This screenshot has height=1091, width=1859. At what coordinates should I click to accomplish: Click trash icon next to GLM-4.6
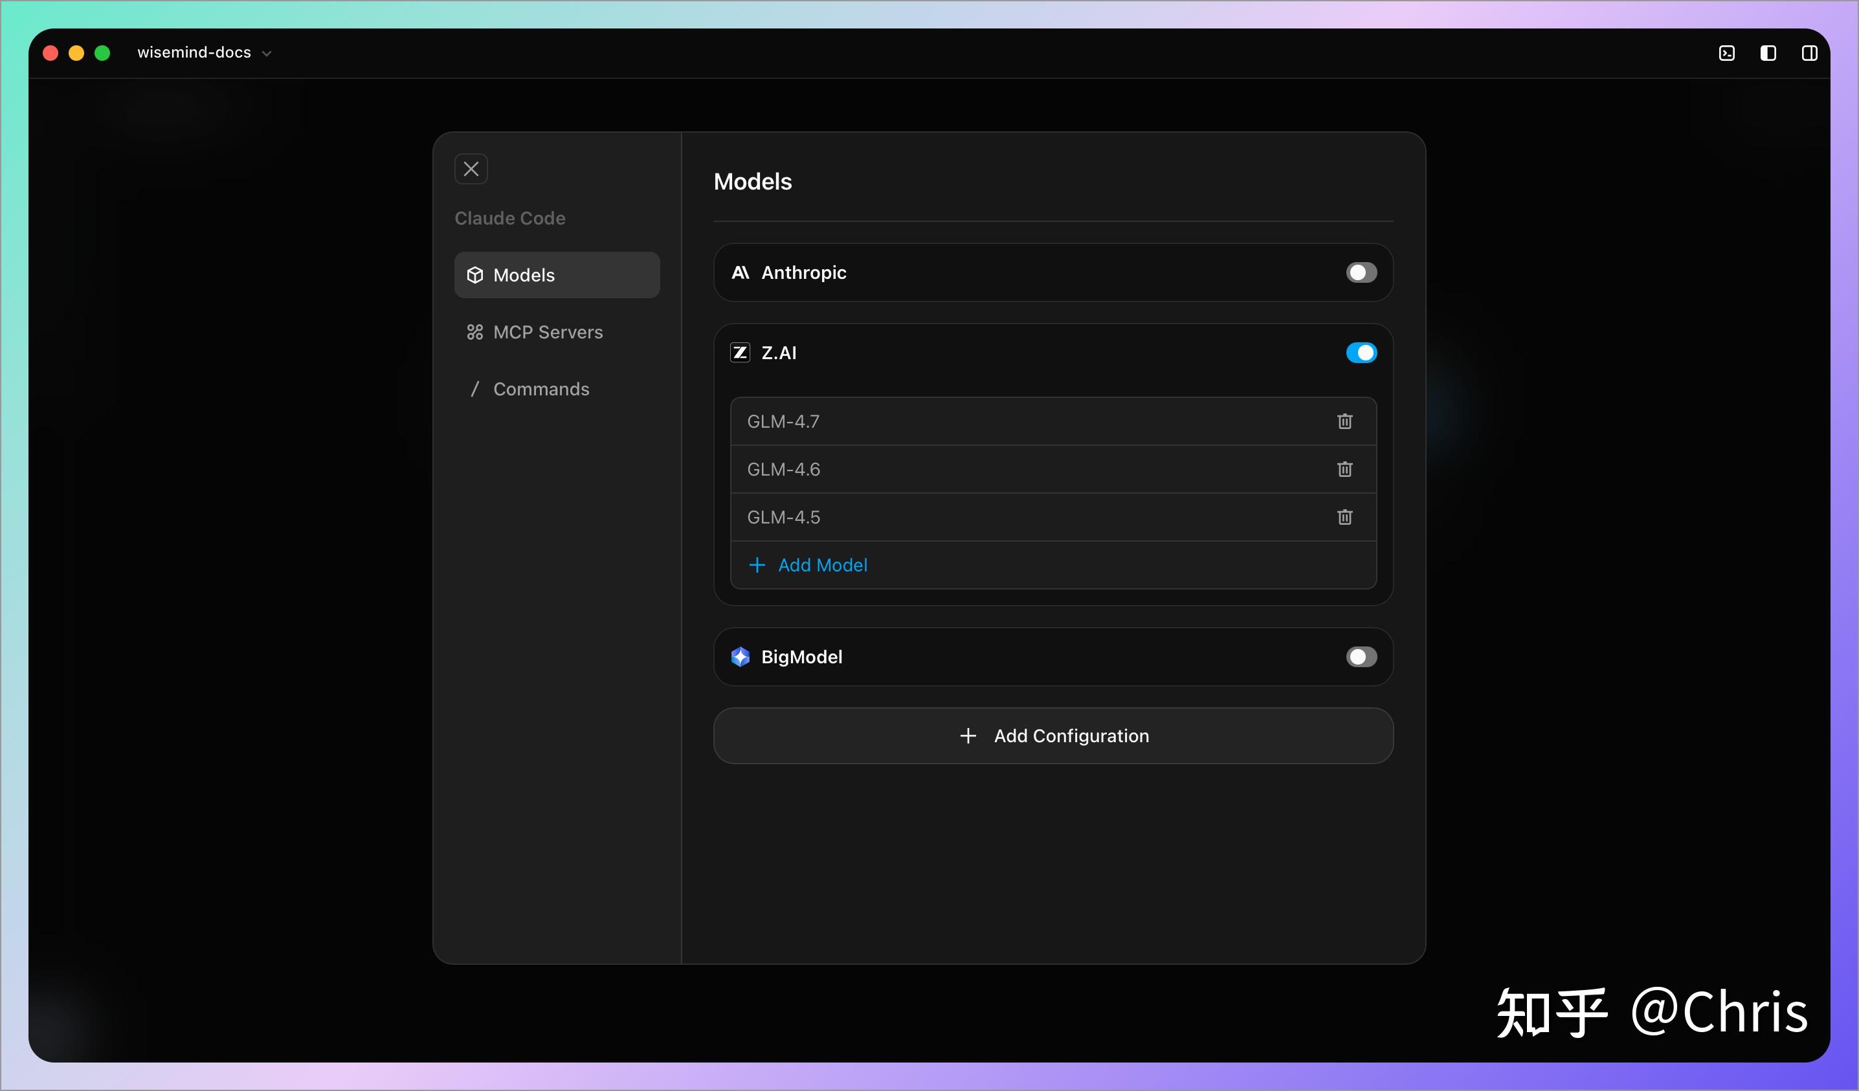click(x=1344, y=469)
